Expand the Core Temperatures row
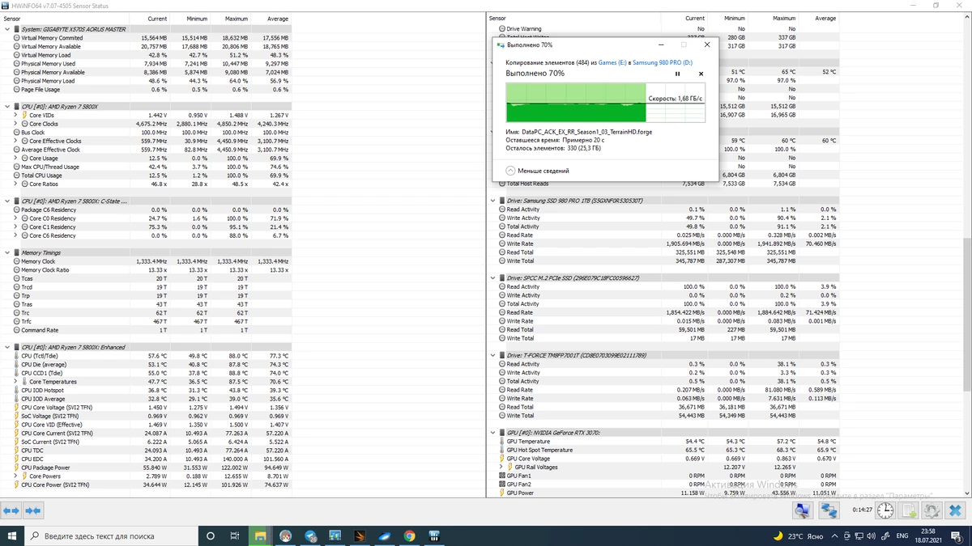 pyautogui.click(x=15, y=382)
